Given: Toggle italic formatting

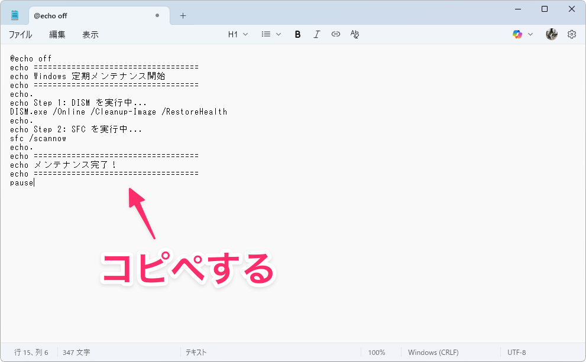Looking at the screenshot, I should (316, 34).
